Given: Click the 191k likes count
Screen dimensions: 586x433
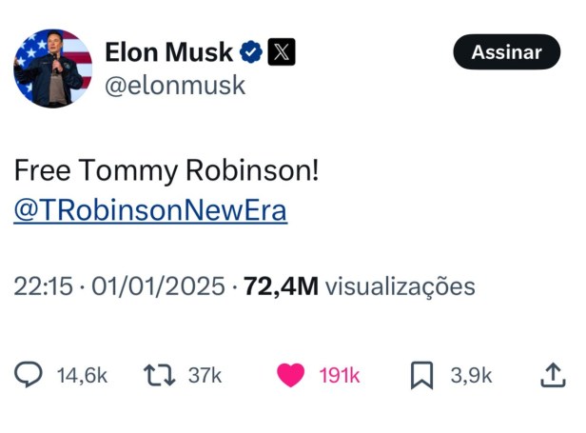Looking at the screenshot, I should point(340,376).
